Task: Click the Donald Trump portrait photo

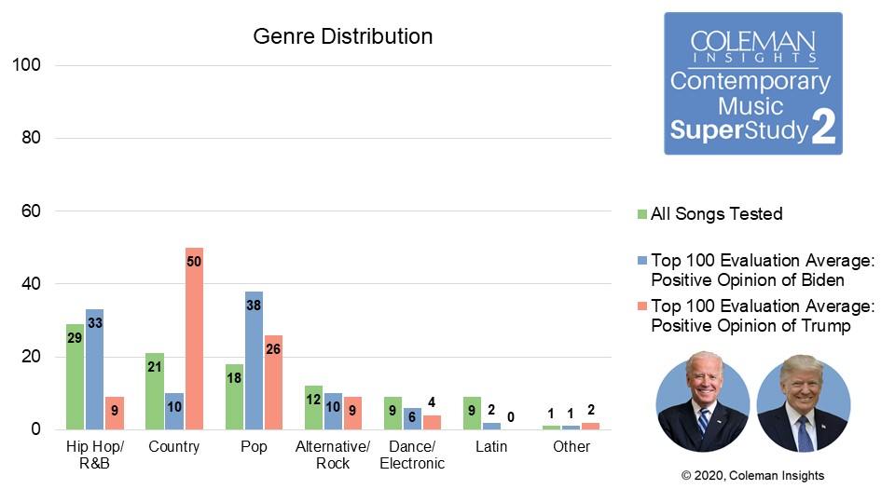Action: (x=802, y=403)
